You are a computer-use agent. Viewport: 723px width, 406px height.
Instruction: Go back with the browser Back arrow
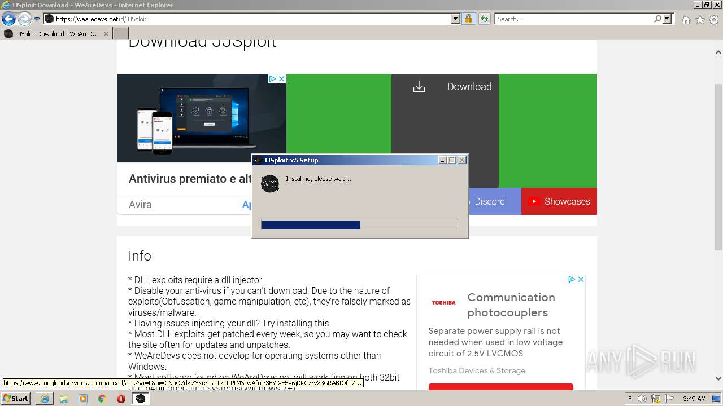point(8,19)
